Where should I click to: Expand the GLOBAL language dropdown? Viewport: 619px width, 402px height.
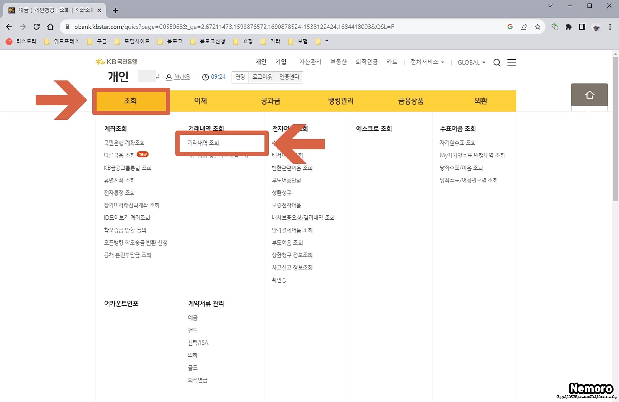[471, 62]
